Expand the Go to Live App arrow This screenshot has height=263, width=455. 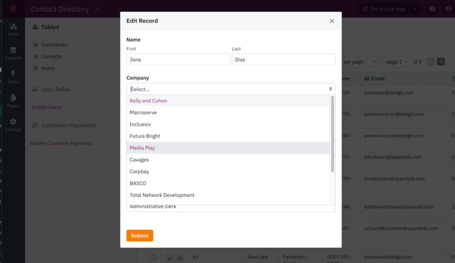[x=415, y=9]
